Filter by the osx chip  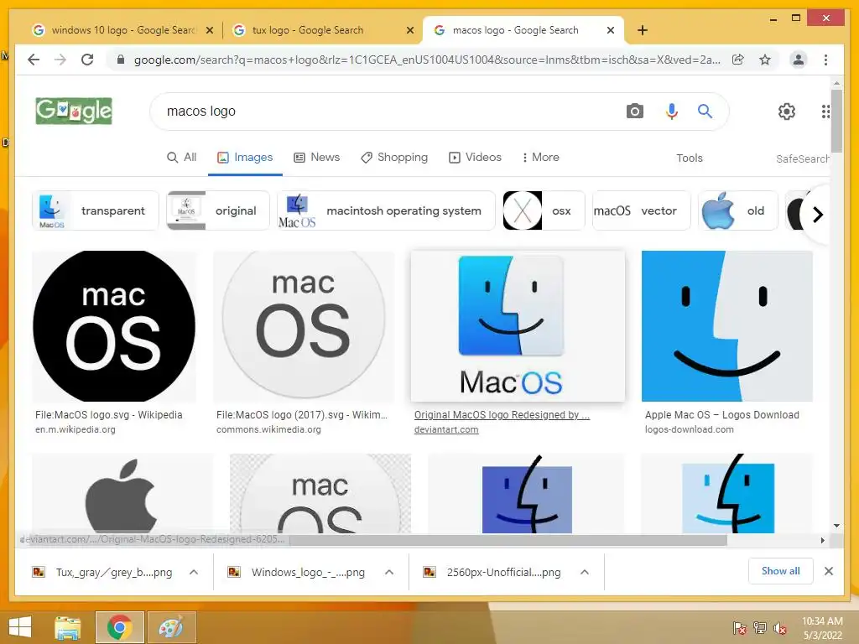coord(544,210)
